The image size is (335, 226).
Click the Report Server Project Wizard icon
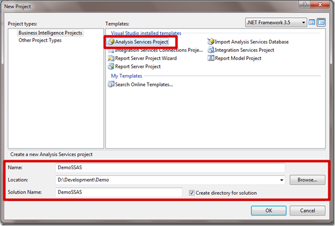[x=111, y=58]
